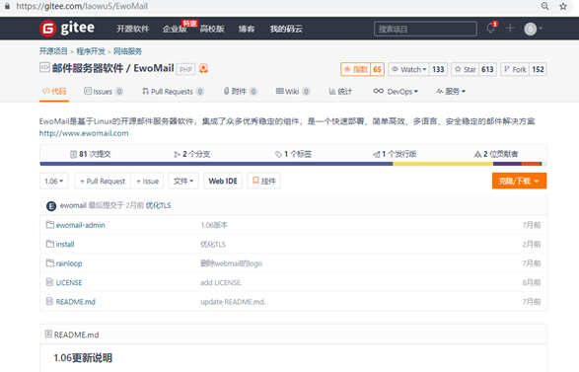Focus the 搜索项目 search field
Screen dimensions: 579x372
click(425, 29)
